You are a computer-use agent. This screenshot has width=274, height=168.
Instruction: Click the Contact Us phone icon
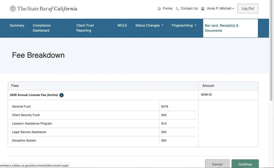point(177,9)
